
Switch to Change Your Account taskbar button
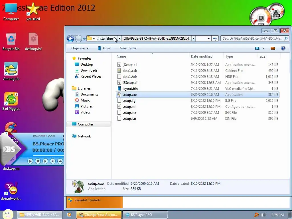[99, 215]
